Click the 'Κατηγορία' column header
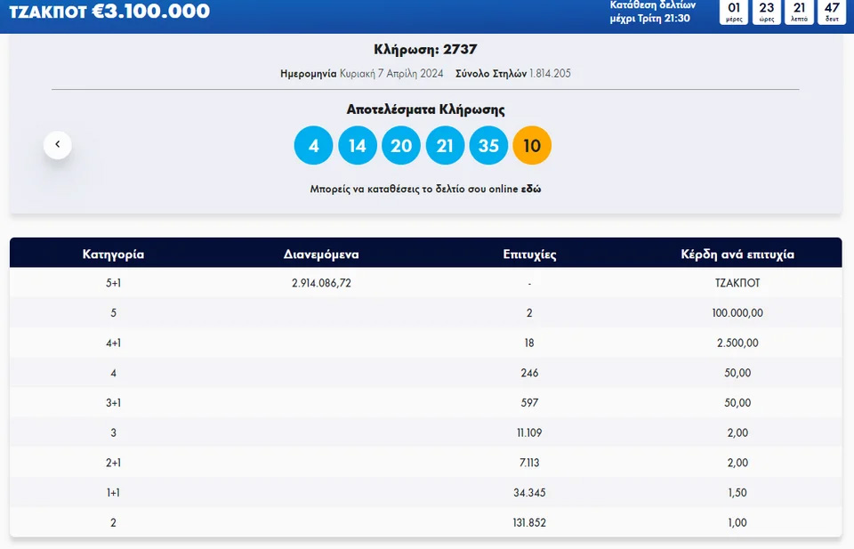Image resolution: width=854 pixels, height=549 pixels. 113,254
